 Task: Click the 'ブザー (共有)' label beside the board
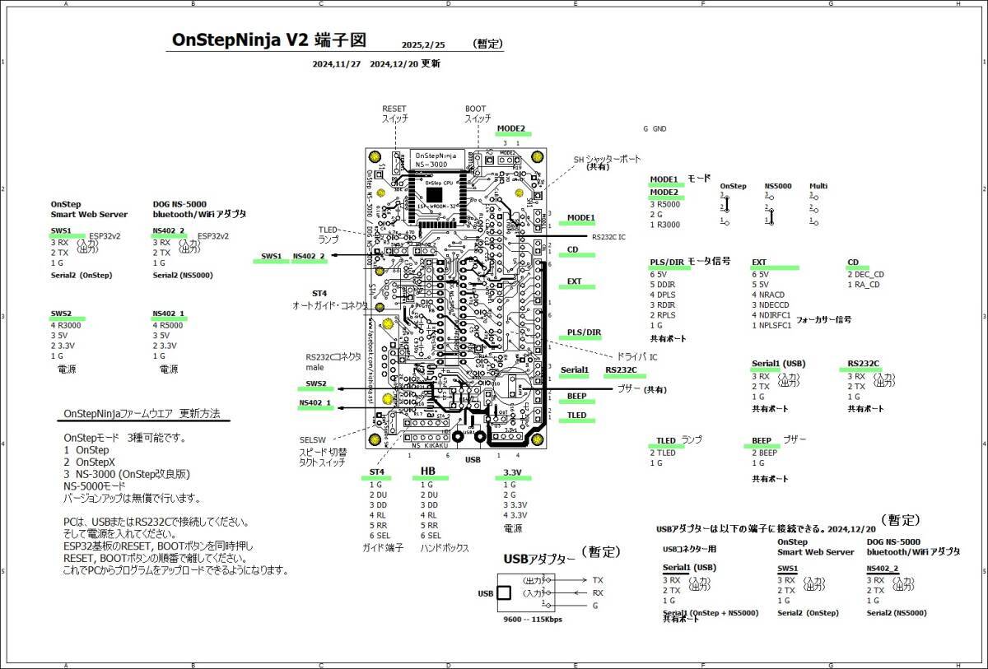tap(642, 389)
